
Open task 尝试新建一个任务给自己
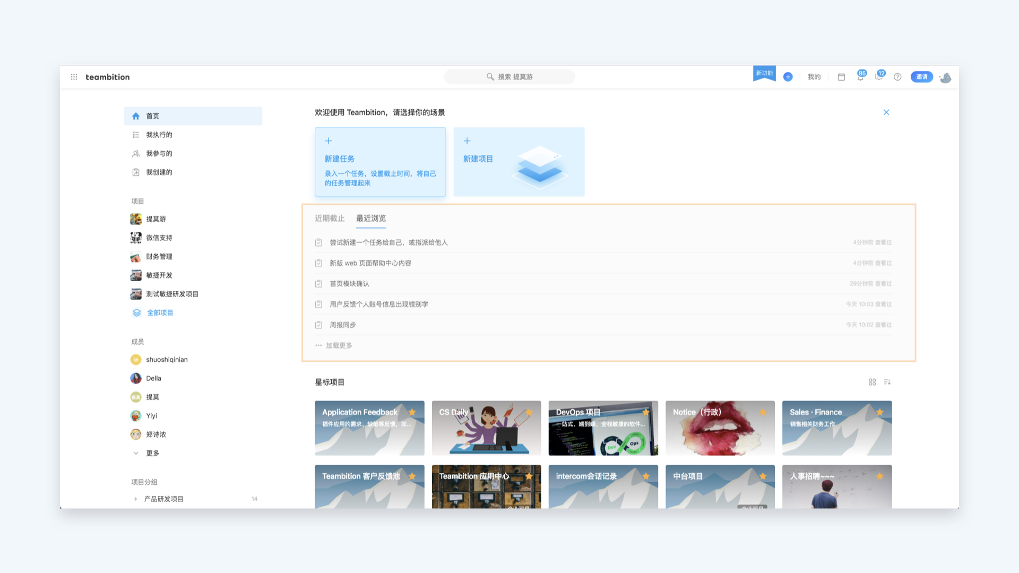click(x=603, y=242)
